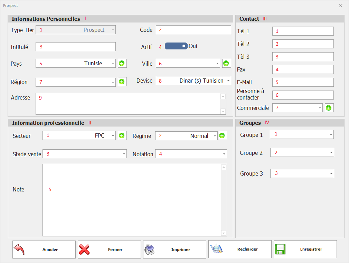Add a new Région with green plus
Screen dimensions: 349x263
pyautogui.click(x=122, y=82)
